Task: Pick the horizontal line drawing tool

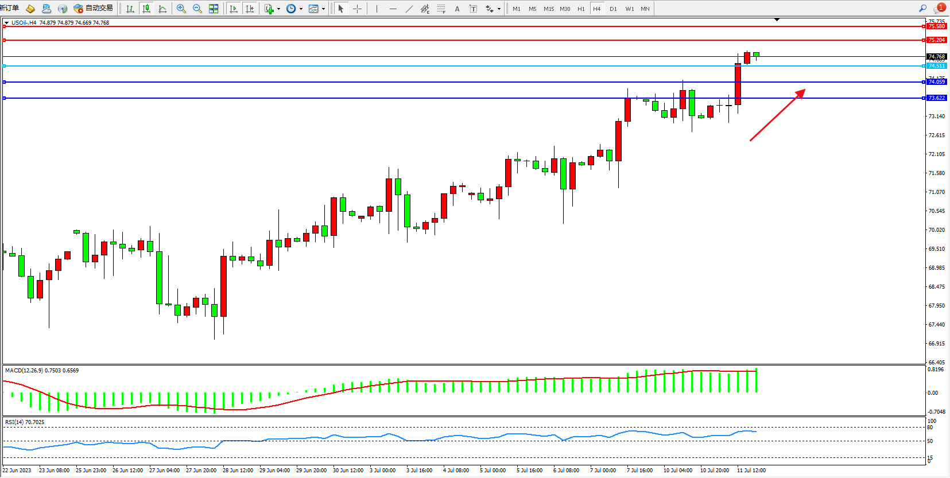Action: click(393, 9)
